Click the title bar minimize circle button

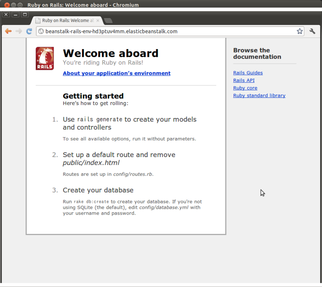[14, 5]
